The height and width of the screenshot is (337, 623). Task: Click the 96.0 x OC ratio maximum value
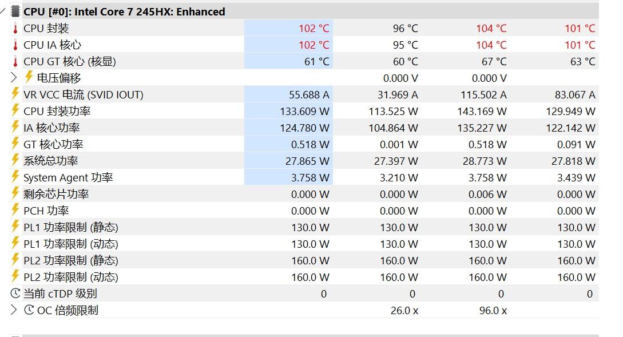[x=493, y=311]
